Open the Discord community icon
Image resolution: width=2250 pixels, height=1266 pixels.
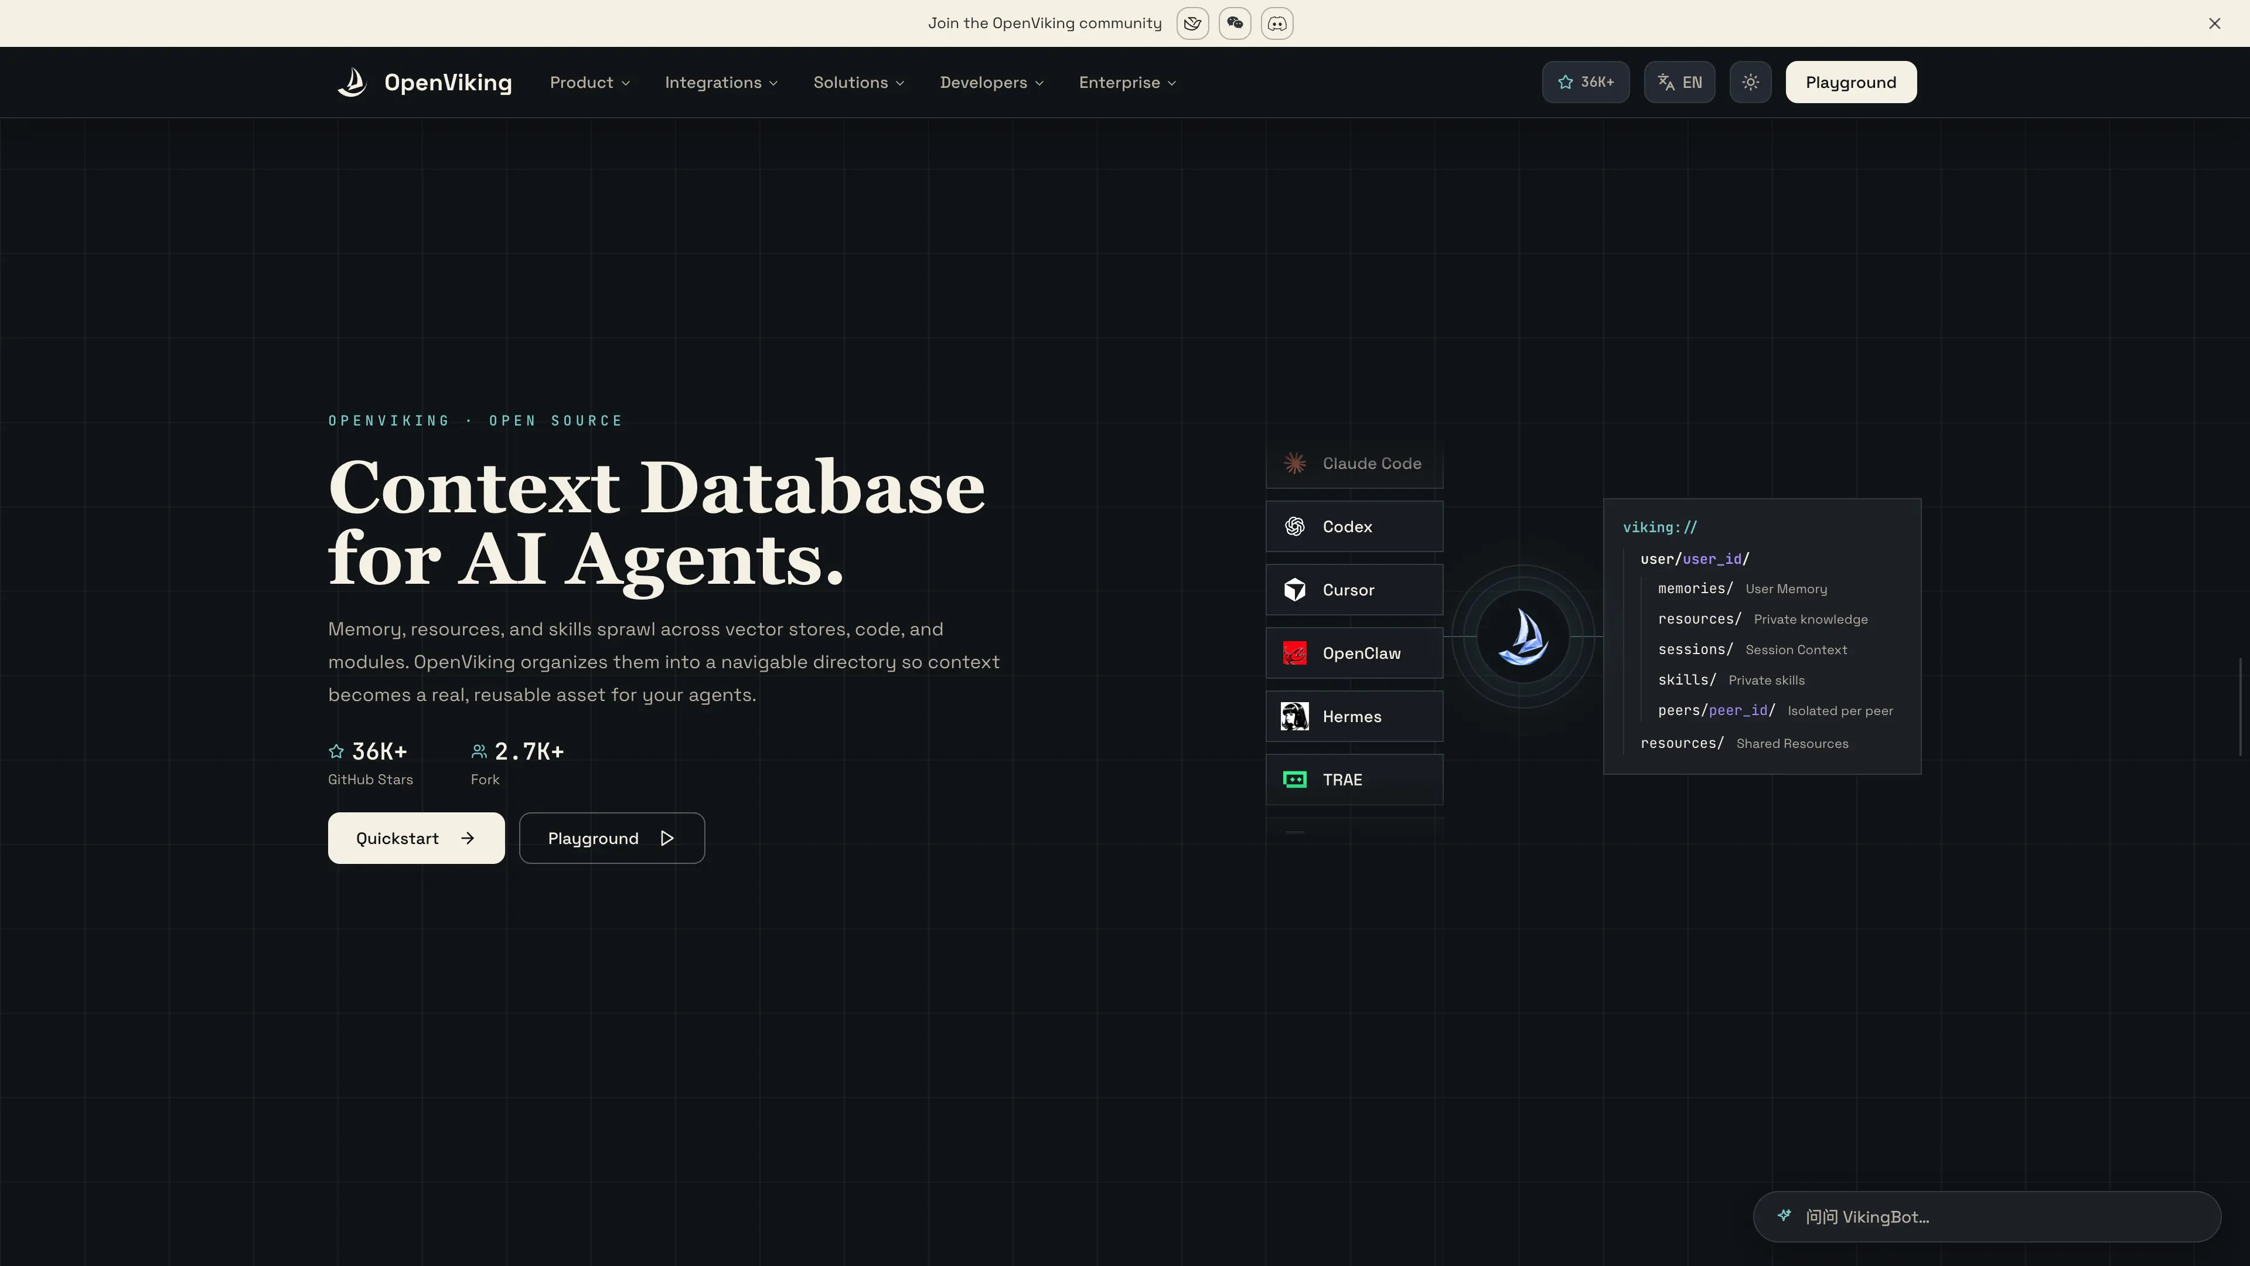[1277, 23]
